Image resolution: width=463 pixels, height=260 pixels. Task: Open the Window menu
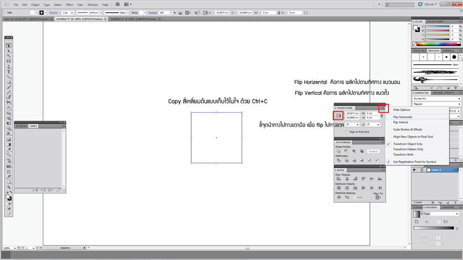93,5
